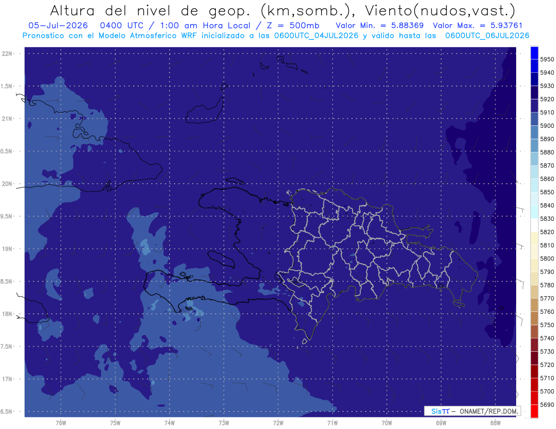Pick the colorbar swatch between 5900 and 5910

[534, 119]
